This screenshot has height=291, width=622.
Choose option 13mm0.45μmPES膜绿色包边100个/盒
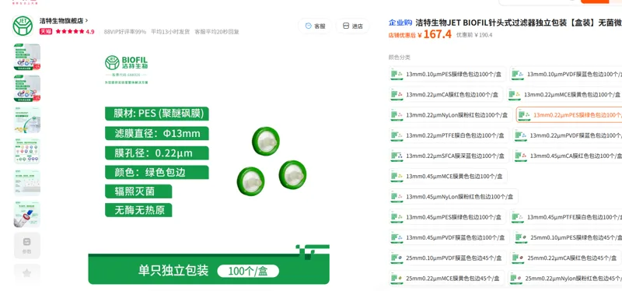448,217
